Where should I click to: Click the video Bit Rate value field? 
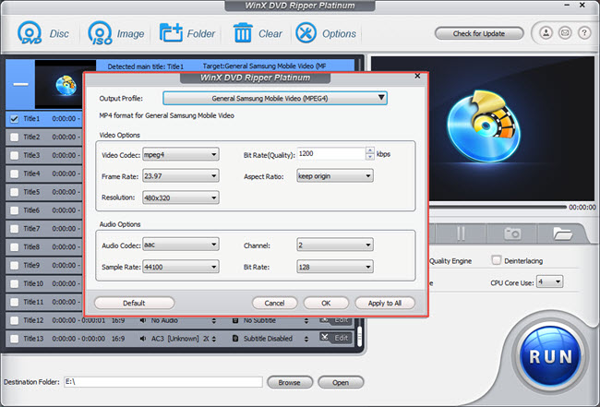(331, 154)
